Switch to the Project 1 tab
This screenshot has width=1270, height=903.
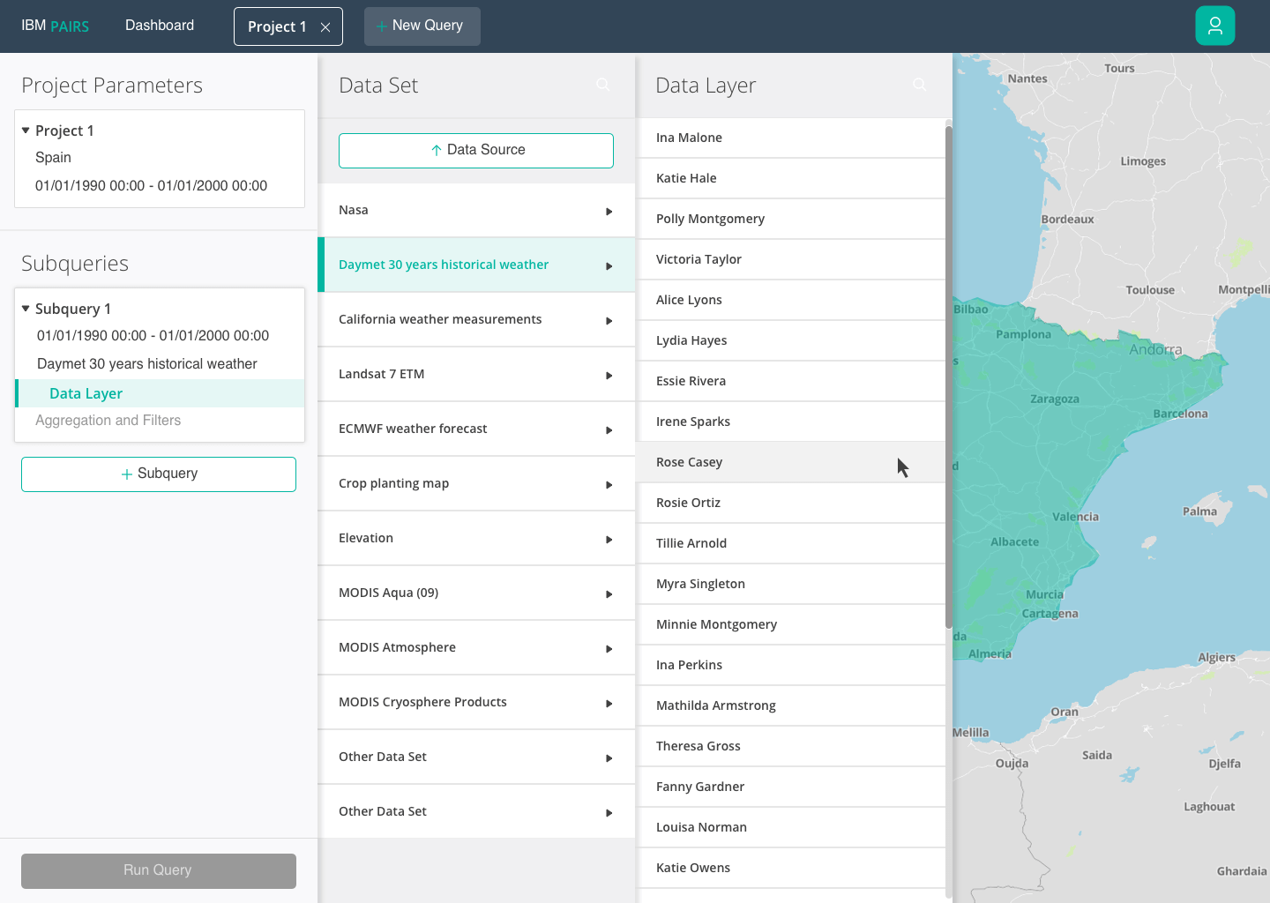(276, 26)
